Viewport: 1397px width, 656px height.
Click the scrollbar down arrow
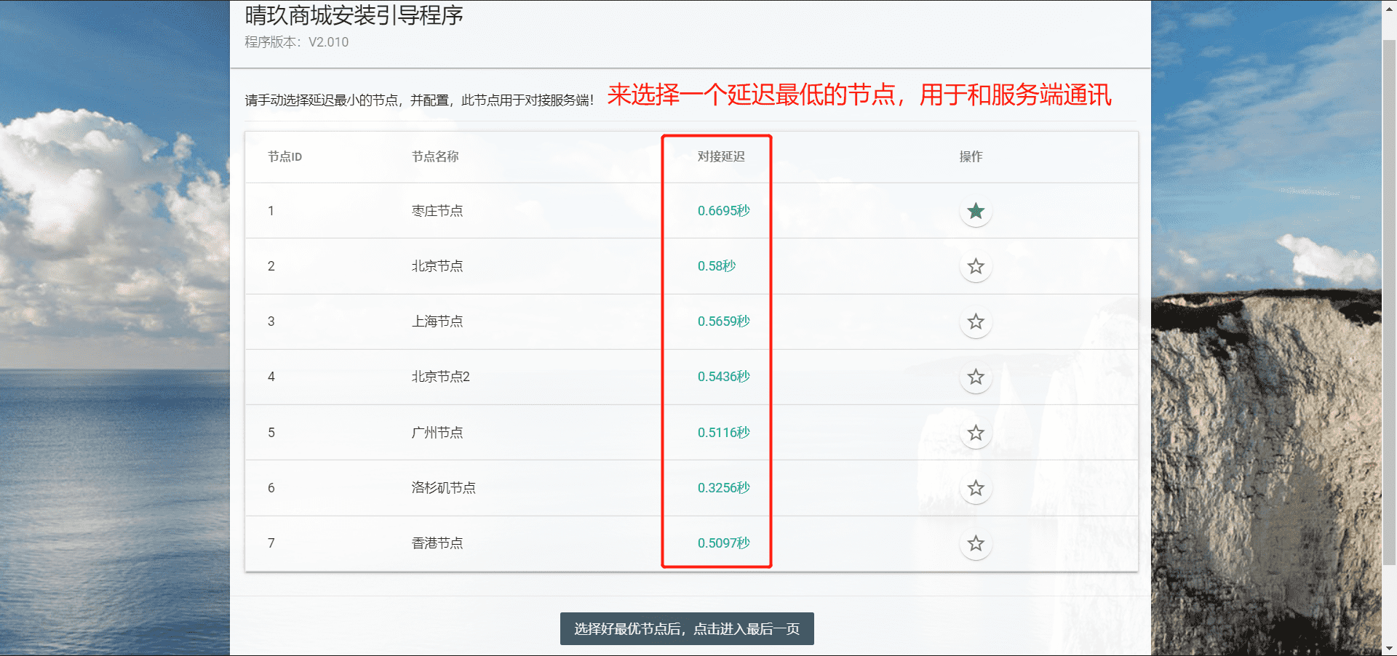click(1389, 649)
